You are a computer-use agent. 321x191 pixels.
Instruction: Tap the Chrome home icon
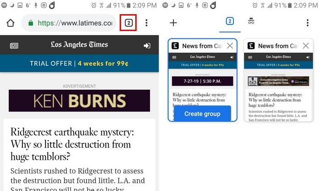(11, 23)
